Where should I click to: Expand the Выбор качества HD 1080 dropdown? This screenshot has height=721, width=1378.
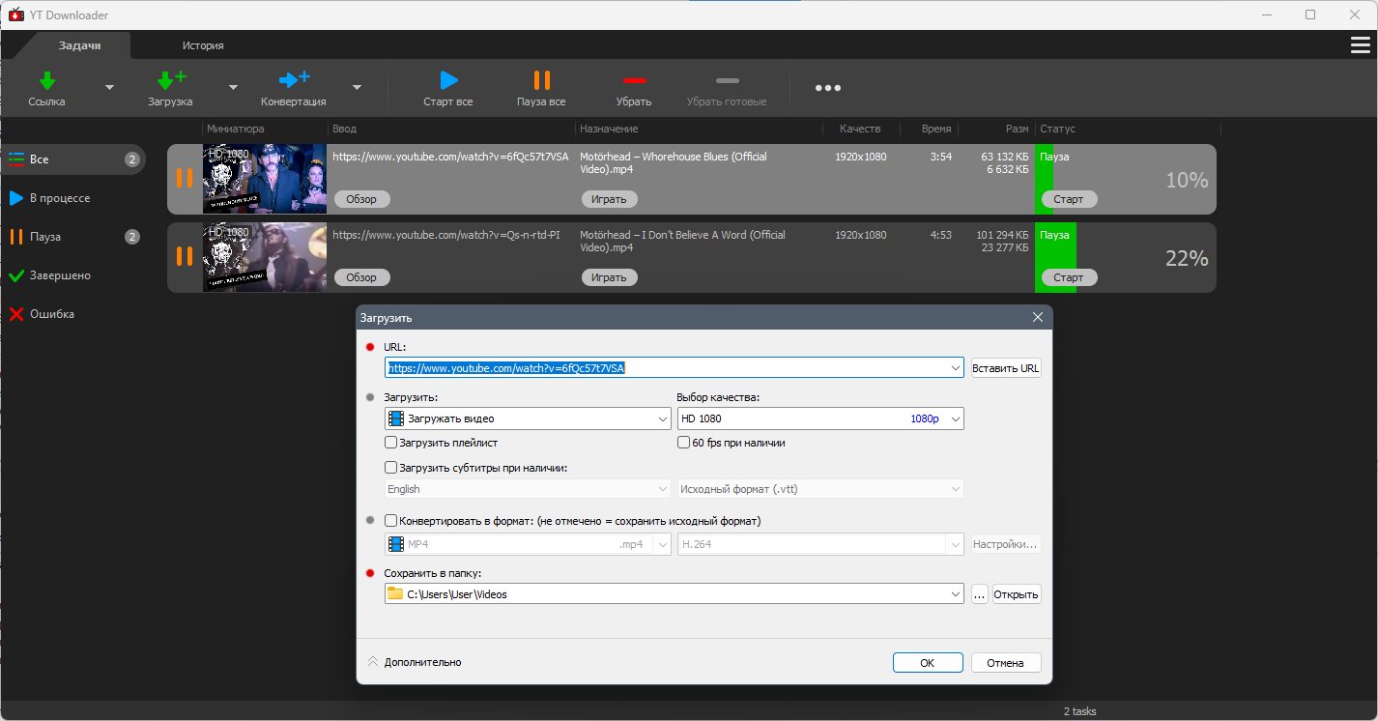click(820, 418)
